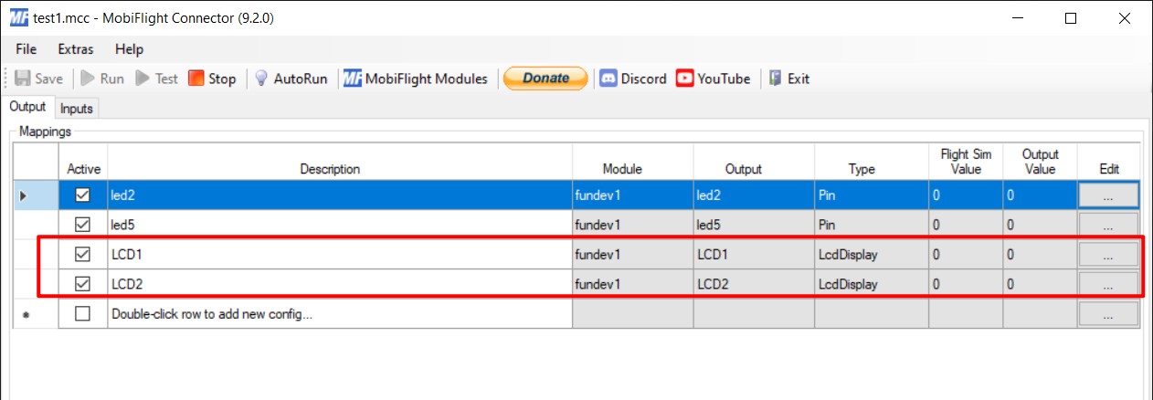This screenshot has width=1153, height=400.
Task: Click the Pin type cell in the led5 row
Action: point(872,225)
